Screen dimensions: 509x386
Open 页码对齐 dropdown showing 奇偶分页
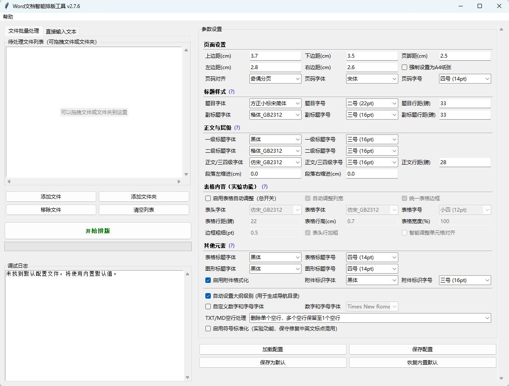pos(276,79)
